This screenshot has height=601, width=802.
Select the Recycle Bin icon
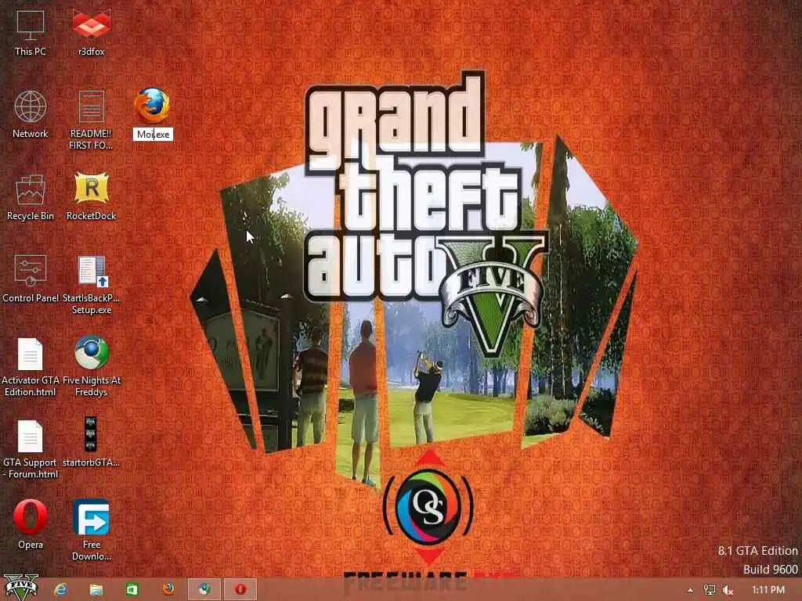[31, 196]
